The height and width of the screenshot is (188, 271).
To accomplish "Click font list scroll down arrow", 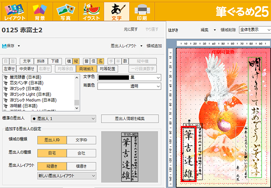I will (x=77, y=108).
